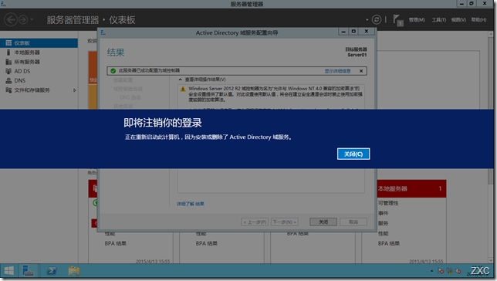Click the wizard 取消 button
Screen dimensions: 497x281
pyautogui.click(x=353, y=222)
